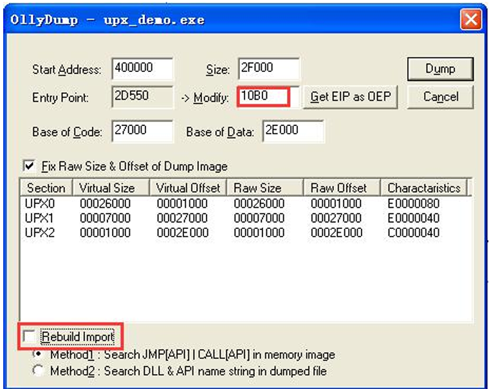Close the OllyDump dialog window

coord(470,20)
